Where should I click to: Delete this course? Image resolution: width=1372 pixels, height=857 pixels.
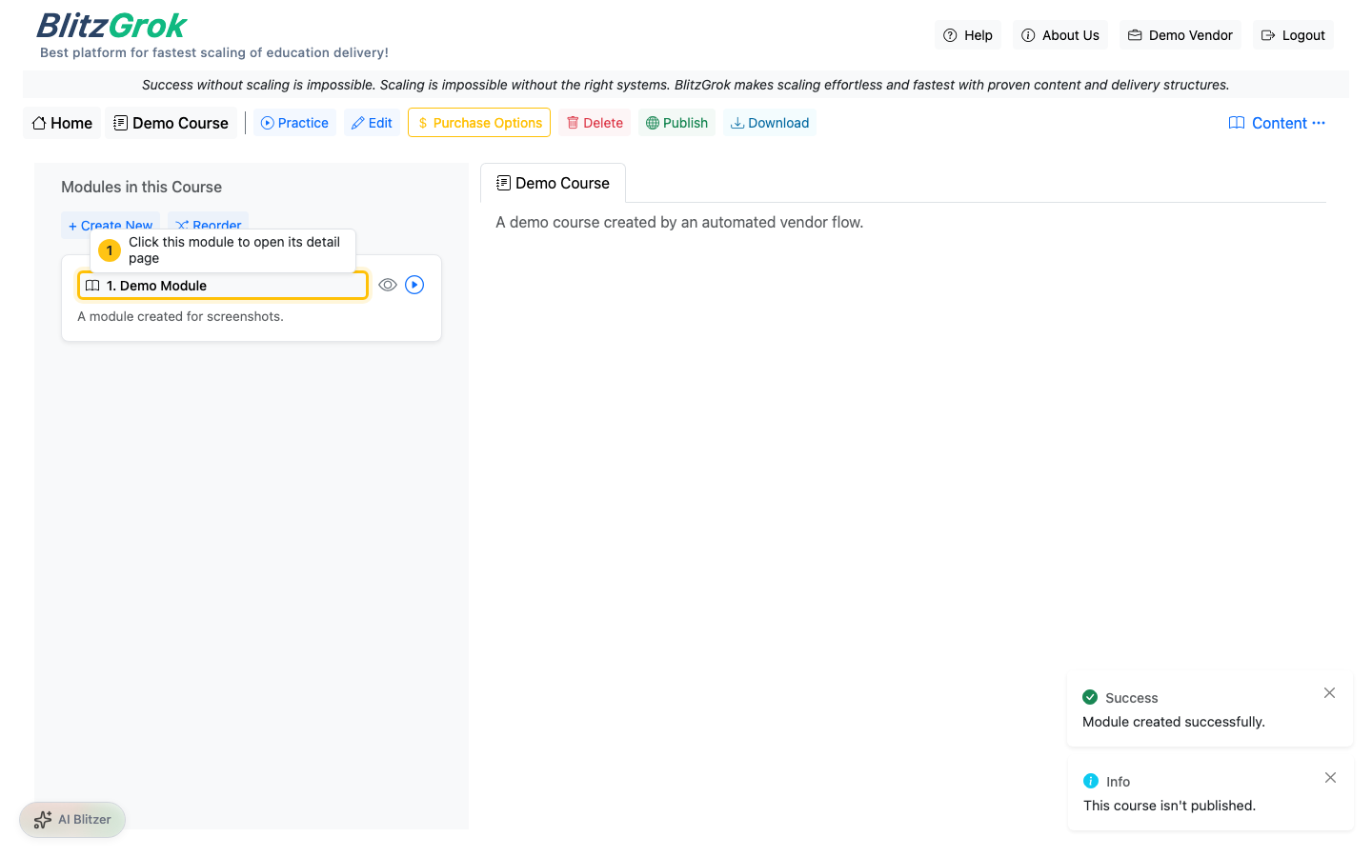click(595, 123)
